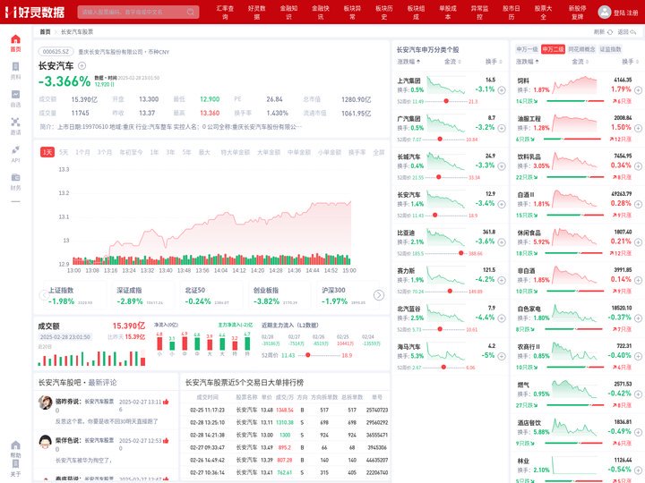Sort stock list by 换手
Screen dimensions: 645x483
(494, 62)
